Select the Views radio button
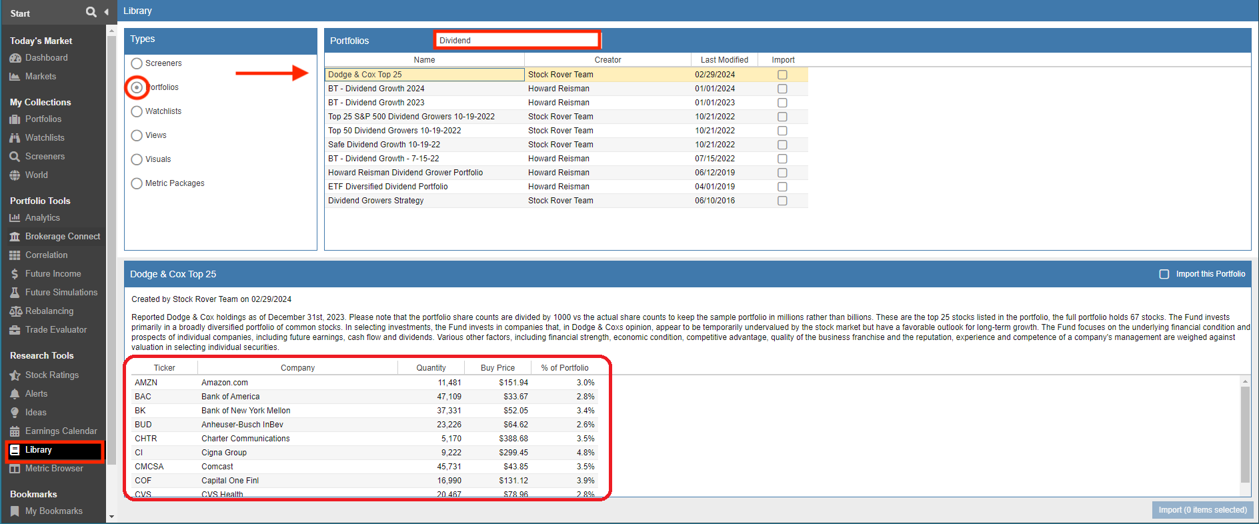The height and width of the screenshot is (524, 1259). click(137, 135)
